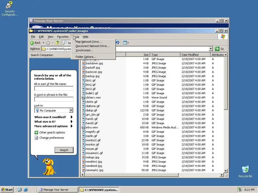Sort by the Type column header

[165, 55]
